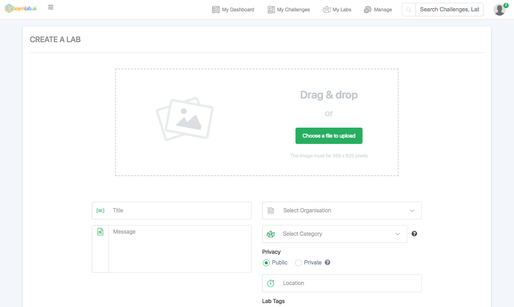This screenshot has height=307, width=514.
Task: Click the building icon in Select Organisation
Action: (x=271, y=210)
